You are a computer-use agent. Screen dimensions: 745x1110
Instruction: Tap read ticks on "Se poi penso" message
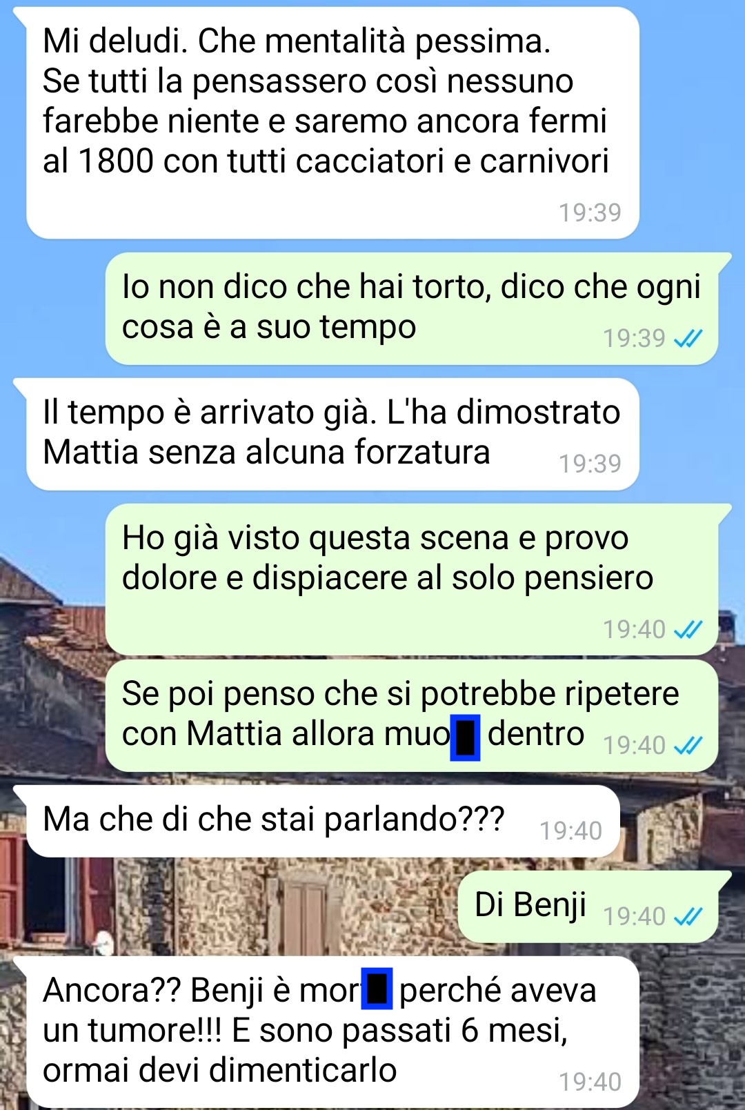coord(688,745)
